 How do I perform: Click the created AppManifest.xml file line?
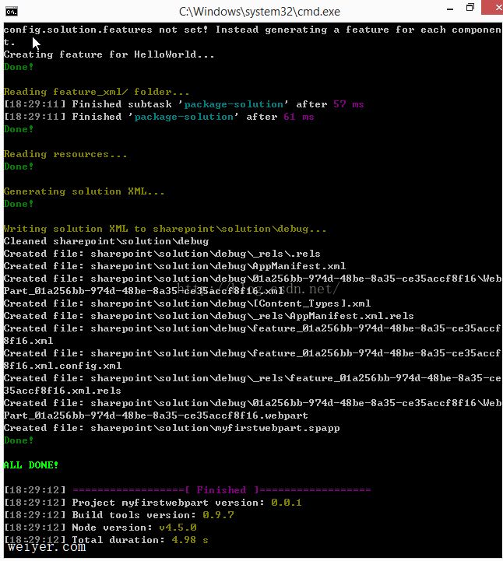pyautogui.click(x=174, y=266)
